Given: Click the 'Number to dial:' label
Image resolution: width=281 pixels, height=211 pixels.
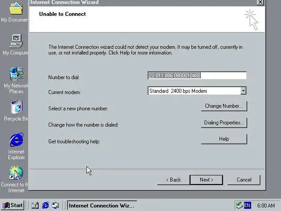Looking at the screenshot, I should click(64, 77).
